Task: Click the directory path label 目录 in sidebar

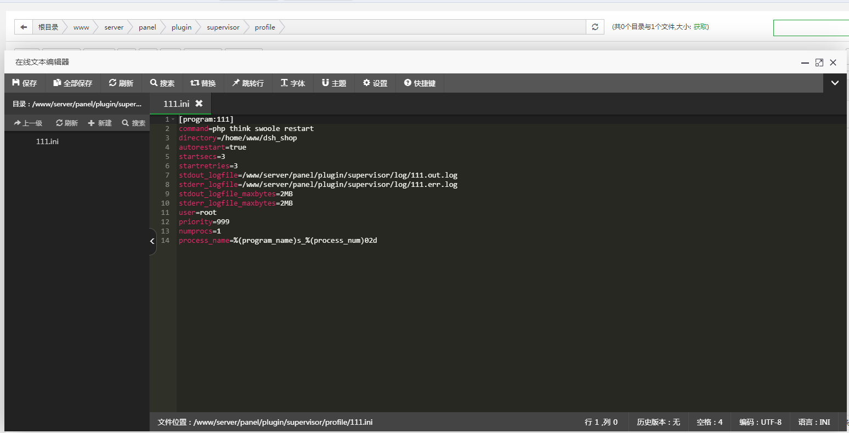Action: 77,104
